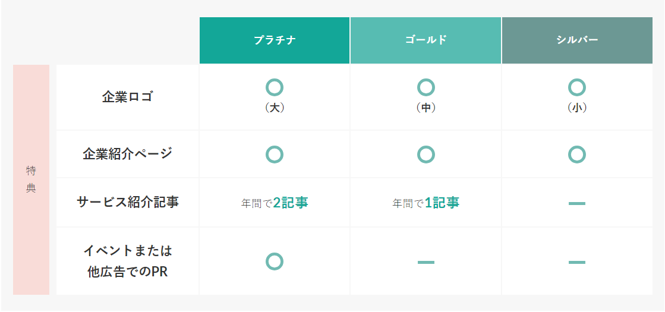Click the プラチナ plan header
The height and width of the screenshot is (312, 665).
coord(275,40)
